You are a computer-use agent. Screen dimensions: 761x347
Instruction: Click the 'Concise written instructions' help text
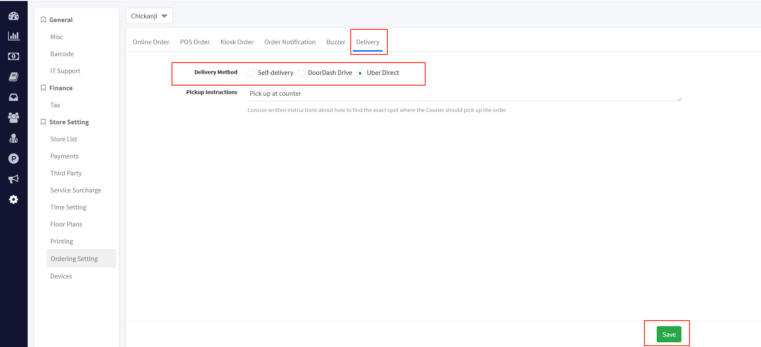[x=377, y=110]
